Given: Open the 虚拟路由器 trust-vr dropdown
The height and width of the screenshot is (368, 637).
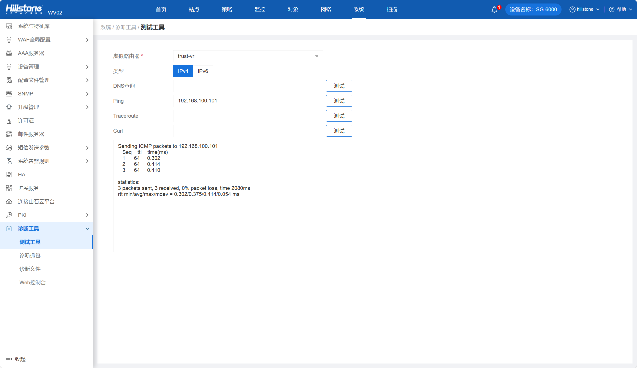Looking at the screenshot, I should [x=248, y=56].
